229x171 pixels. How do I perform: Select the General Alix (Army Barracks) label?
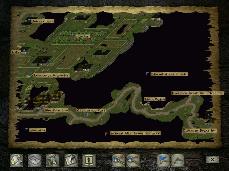[135, 133]
